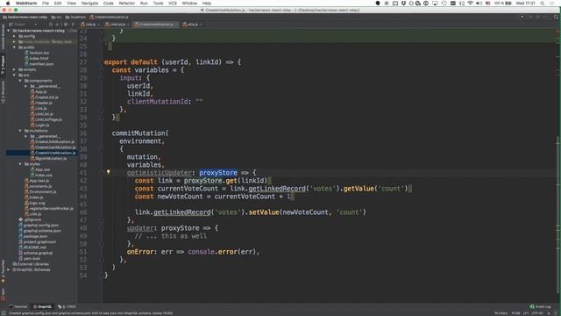Screen dimensions: 561x316
Task: Open the Navigate menu
Action: 89,4
